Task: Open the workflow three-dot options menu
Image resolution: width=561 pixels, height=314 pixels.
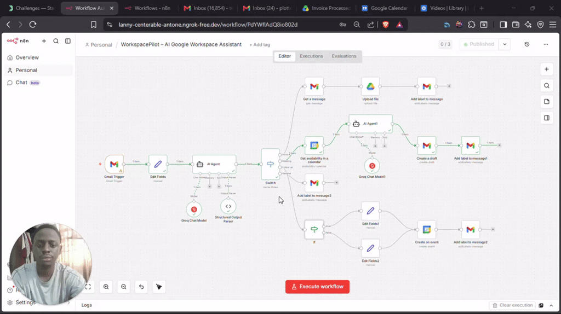Action: tap(546, 44)
